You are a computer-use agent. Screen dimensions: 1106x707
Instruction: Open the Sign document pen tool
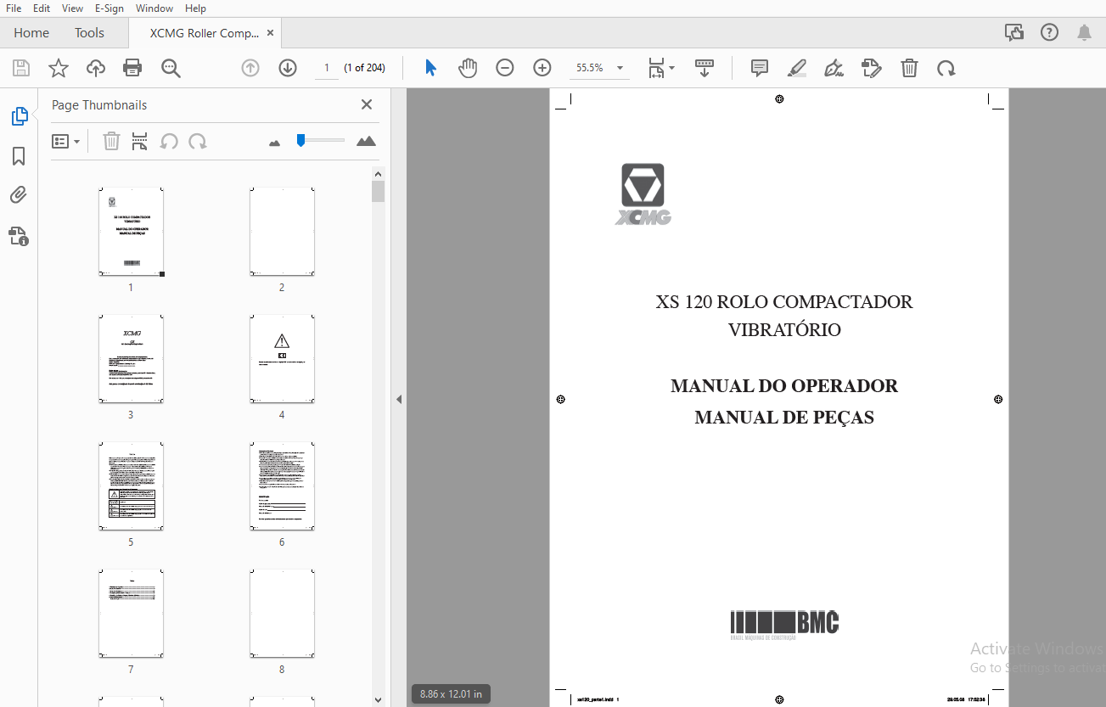[x=834, y=68]
